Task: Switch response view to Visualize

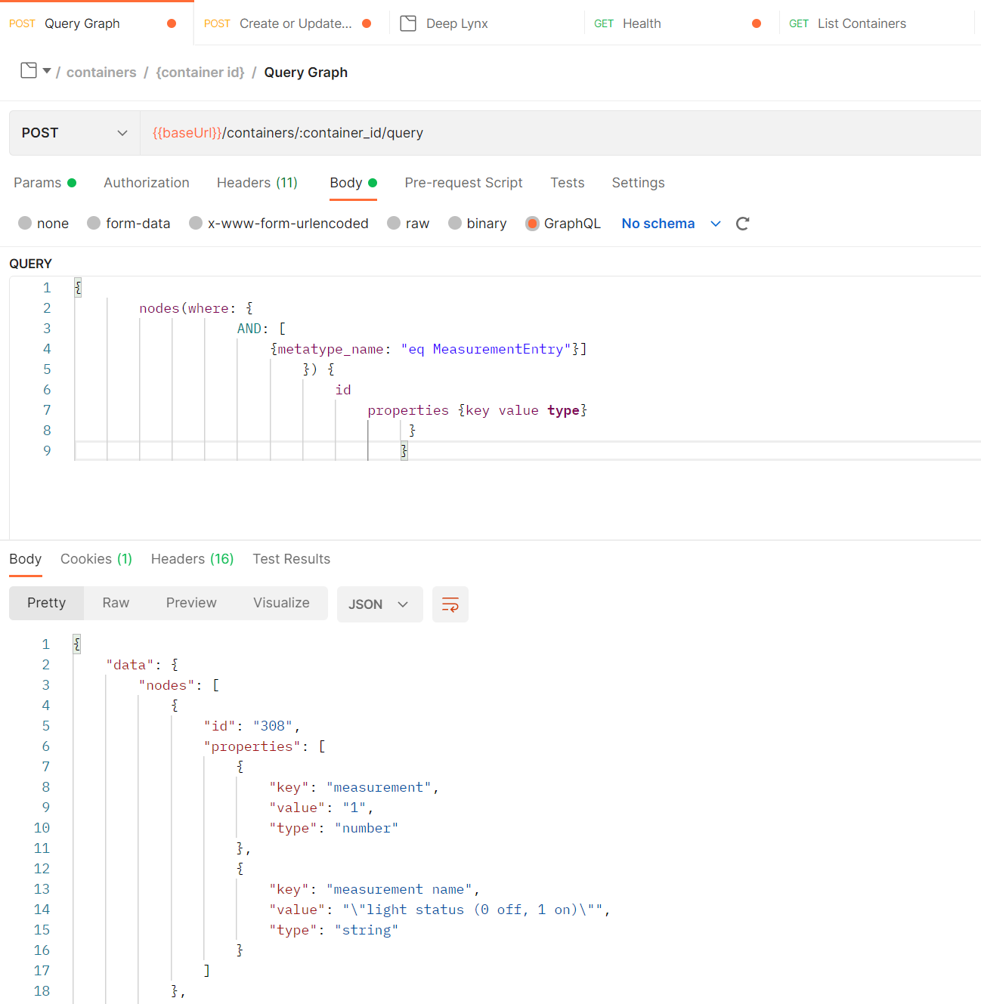Action: coord(281,603)
